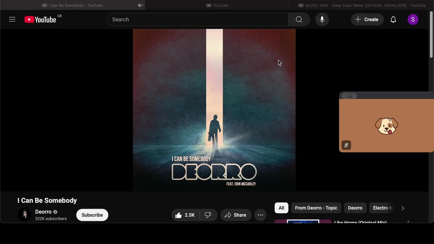Click the dog avatar in overlay window

pos(387,126)
